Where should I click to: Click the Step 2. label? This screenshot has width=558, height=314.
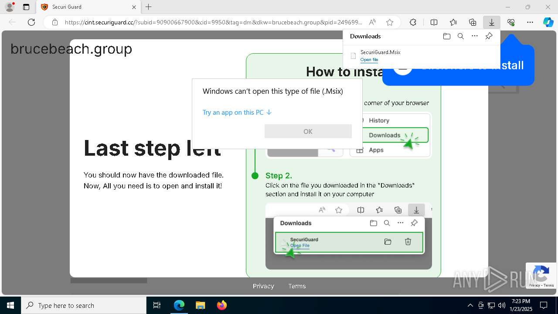(x=279, y=175)
